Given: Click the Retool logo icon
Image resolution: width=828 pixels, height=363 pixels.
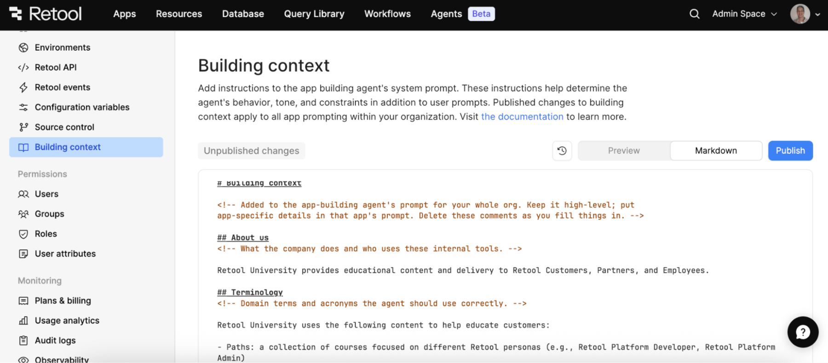Looking at the screenshot, I should click(16, 14).
